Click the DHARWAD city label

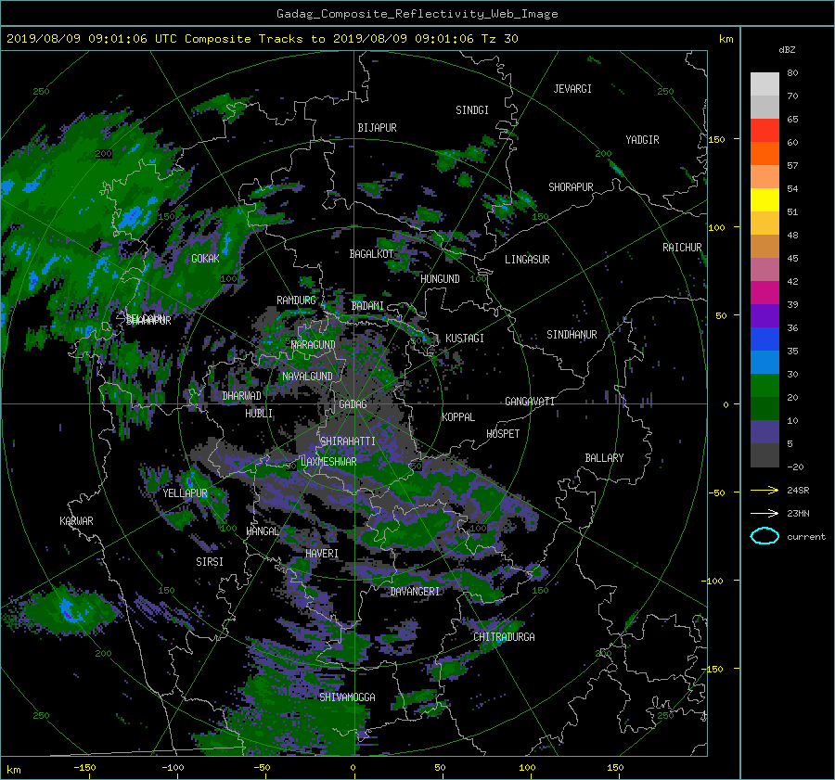242,396
